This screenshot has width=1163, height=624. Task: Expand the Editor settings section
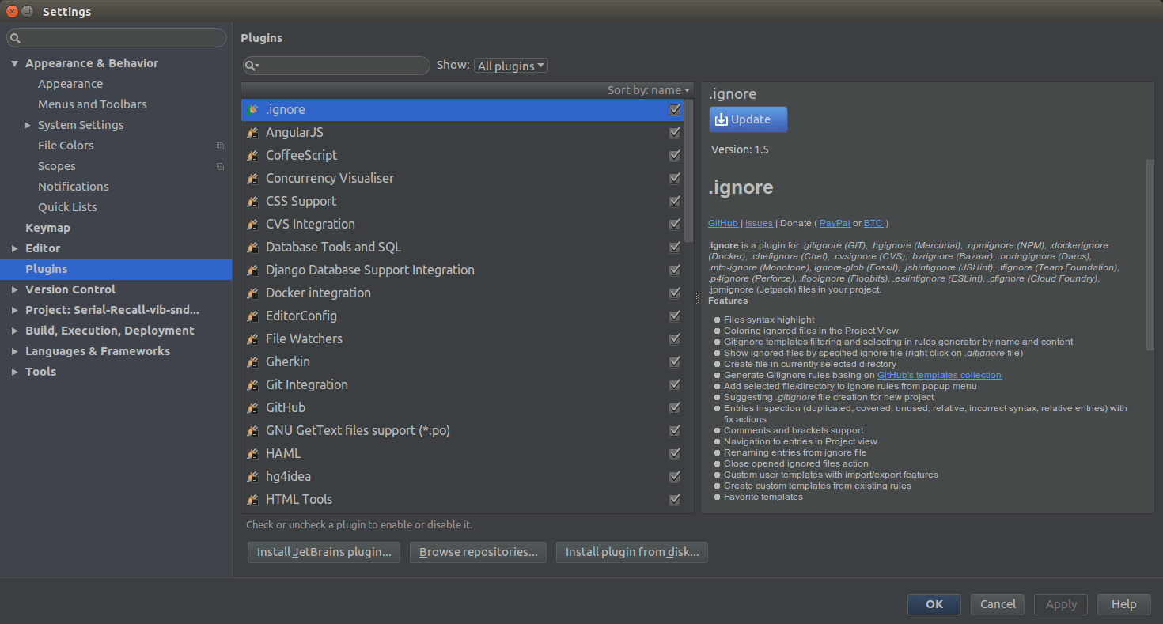(14, 248)
